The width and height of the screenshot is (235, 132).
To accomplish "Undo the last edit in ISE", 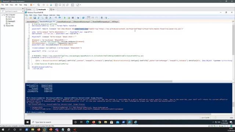I will coord(56,18).
